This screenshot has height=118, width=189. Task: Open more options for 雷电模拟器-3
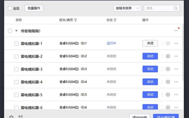click(x=176, y=69)
